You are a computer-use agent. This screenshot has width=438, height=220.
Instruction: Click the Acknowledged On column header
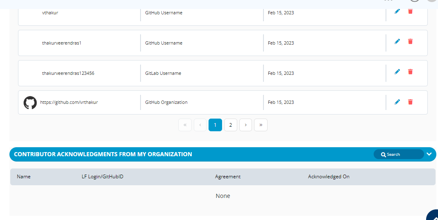(x=329, y=177)
